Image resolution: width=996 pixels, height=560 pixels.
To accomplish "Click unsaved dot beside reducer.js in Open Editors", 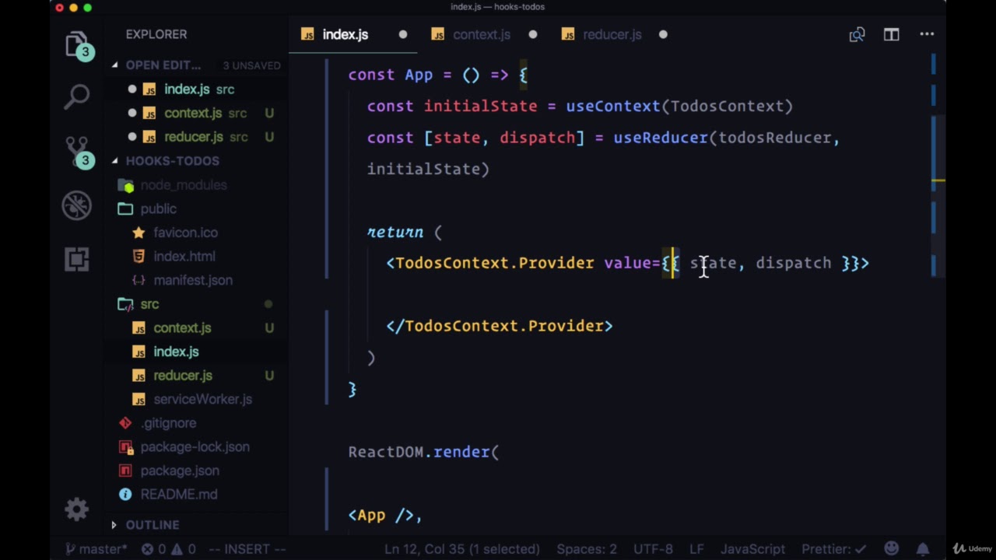I will [x=132, y=137].
